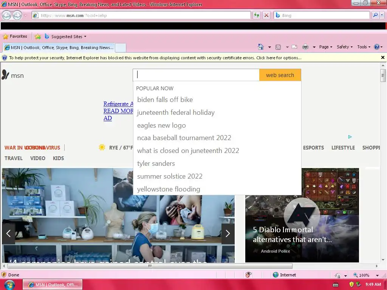Click the Home icon in command bar
Image resolution: width=387 pixels, height=290 pixels.
[261, 47]
